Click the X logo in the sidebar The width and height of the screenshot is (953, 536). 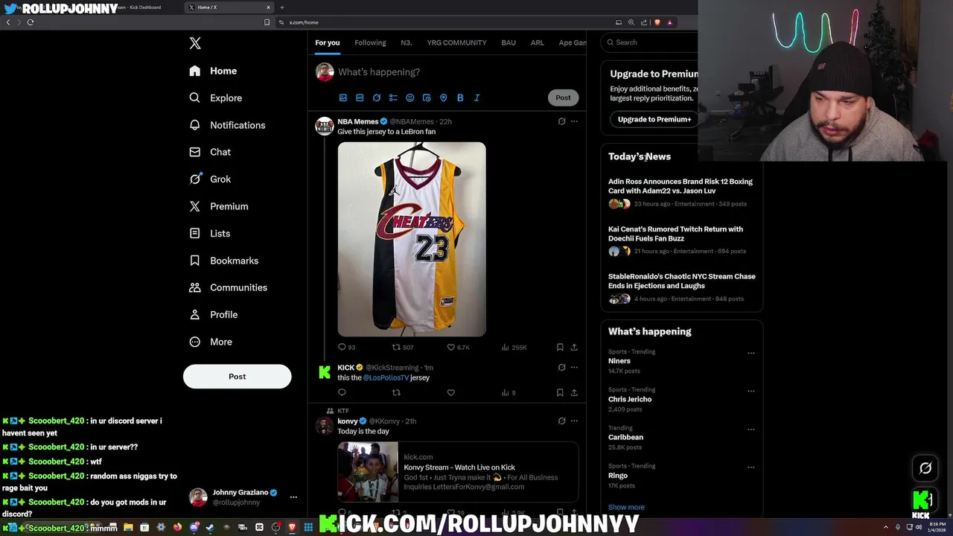pos(195,43)
